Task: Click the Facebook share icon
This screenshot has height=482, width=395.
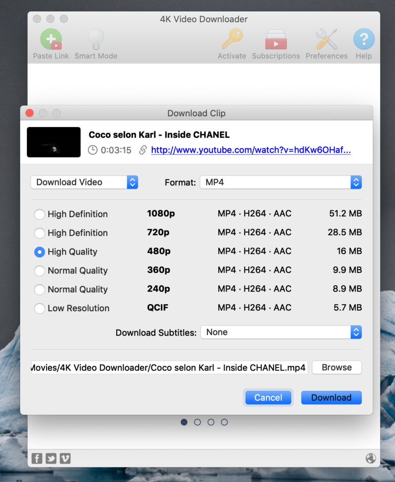Action: click(37, 458)
